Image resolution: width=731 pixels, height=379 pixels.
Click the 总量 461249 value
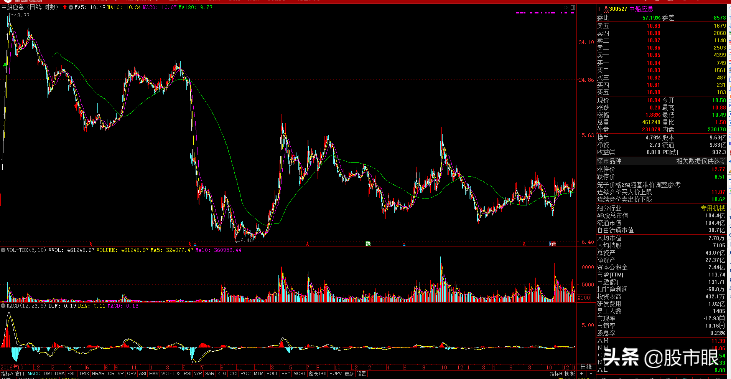tap(651, 122)
